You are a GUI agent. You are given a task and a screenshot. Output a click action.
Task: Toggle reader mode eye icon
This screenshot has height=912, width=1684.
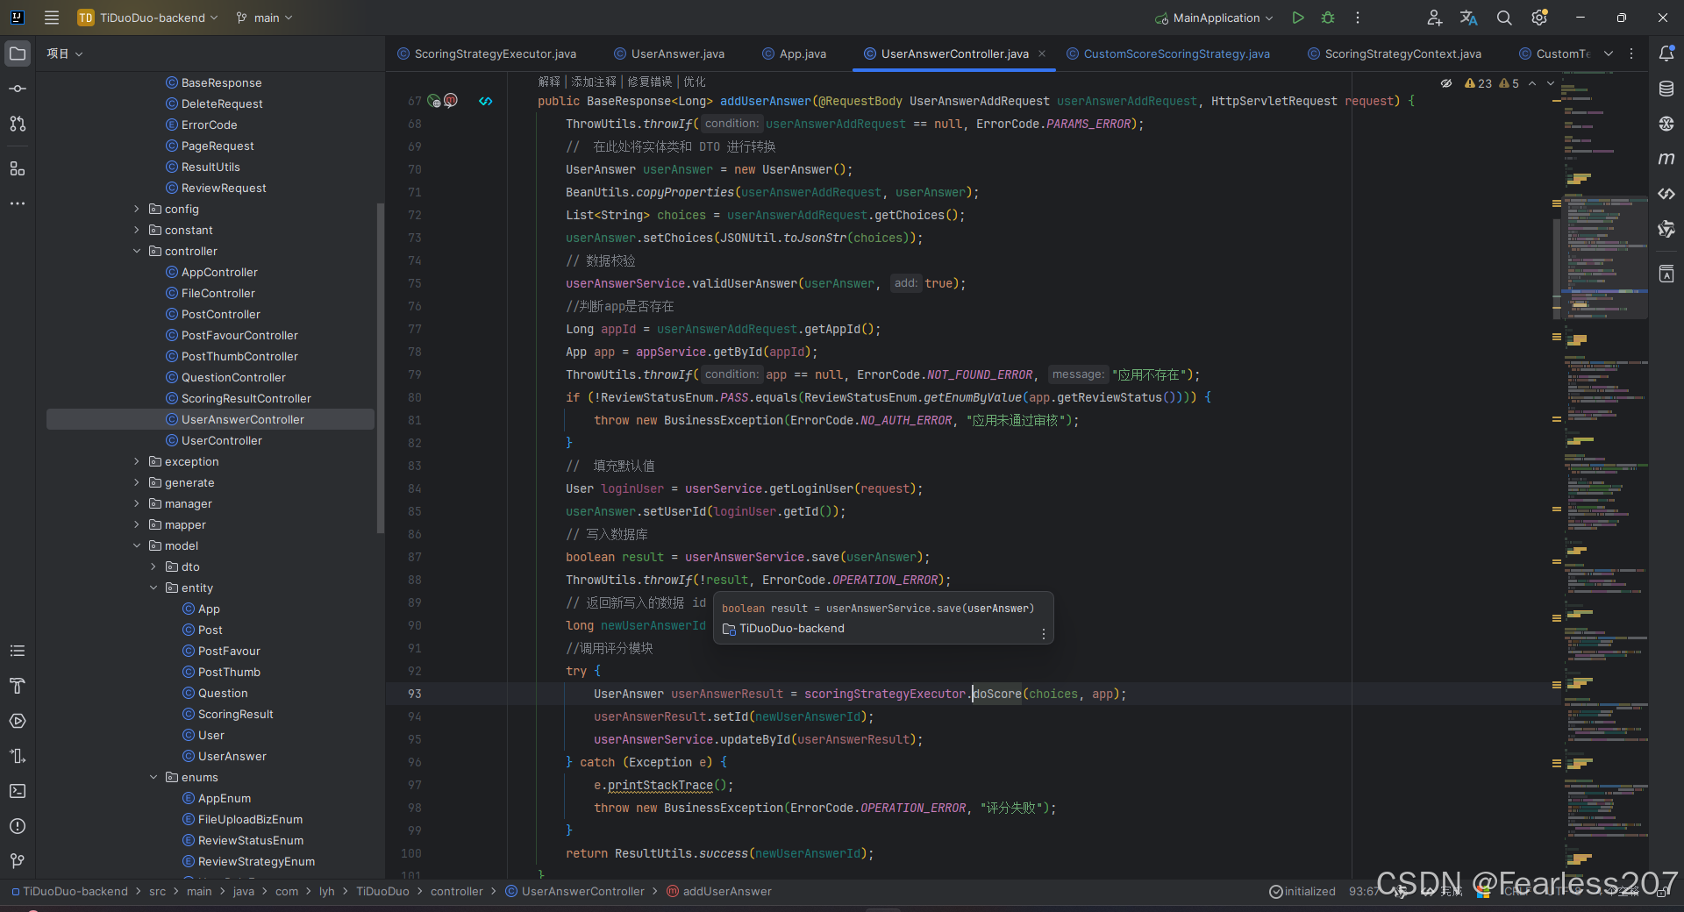click(1446, 83)
